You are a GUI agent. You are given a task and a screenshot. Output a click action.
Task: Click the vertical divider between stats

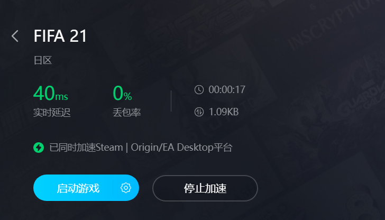click(171, 101)
